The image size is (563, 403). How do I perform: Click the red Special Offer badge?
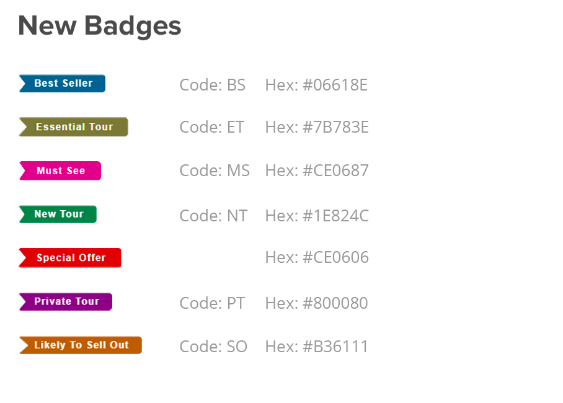[x=70, y=257]
